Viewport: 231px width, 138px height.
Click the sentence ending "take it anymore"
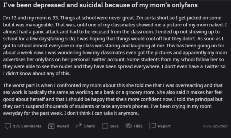102,113
